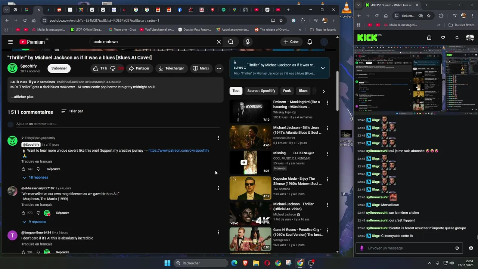478x269 pixels.
Task: Open YouTube notifications bell
Action: click(310, 42)
